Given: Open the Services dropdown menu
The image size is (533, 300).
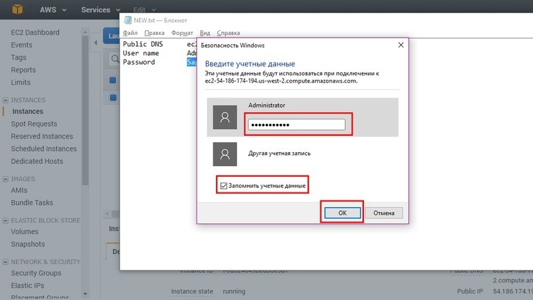Looking at the screenshot, I should [x=100, y=10].
